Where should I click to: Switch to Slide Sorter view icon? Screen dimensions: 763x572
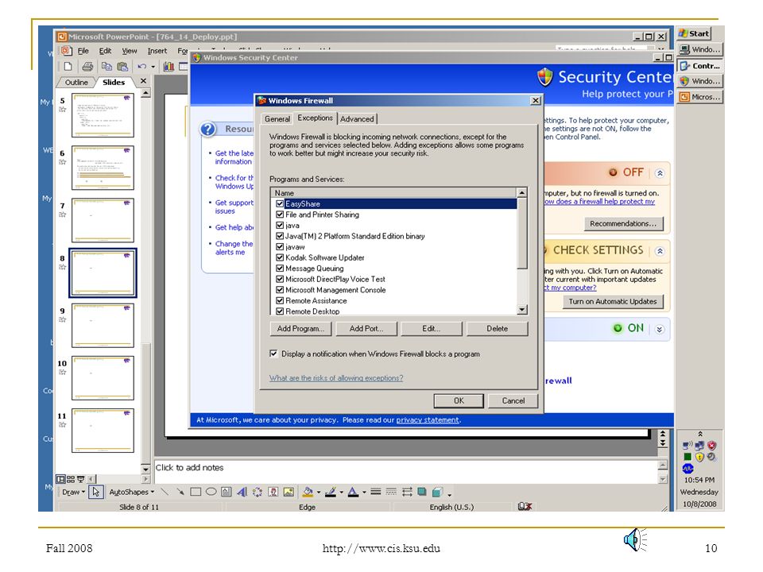point(71,479)
